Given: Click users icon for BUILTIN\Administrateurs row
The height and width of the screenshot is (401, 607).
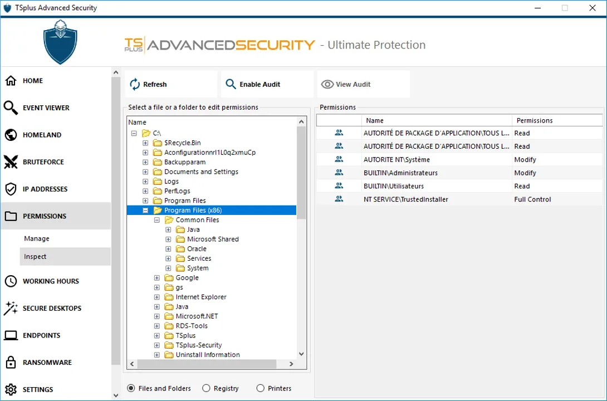Looking at the screenshot, I should 339,173.
